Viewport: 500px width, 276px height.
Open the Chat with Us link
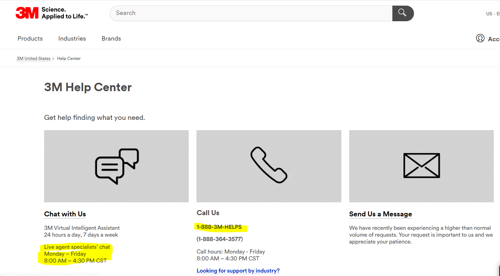point(65,214)
